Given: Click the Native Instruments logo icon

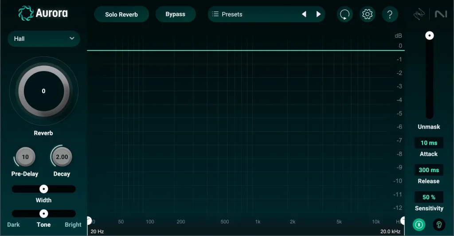Looking at the screenshot, I should click(441, 14).
